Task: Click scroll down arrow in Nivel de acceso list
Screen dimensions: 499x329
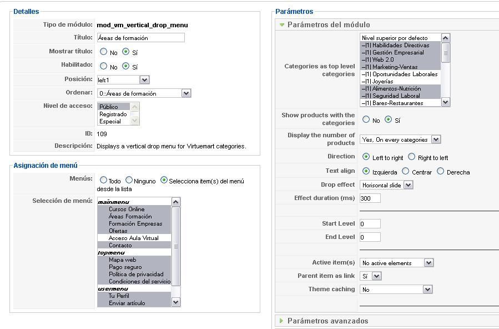Action: (135, 121)
